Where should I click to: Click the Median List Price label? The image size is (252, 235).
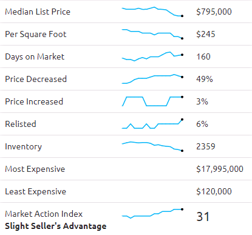click(x=38, y=12)
